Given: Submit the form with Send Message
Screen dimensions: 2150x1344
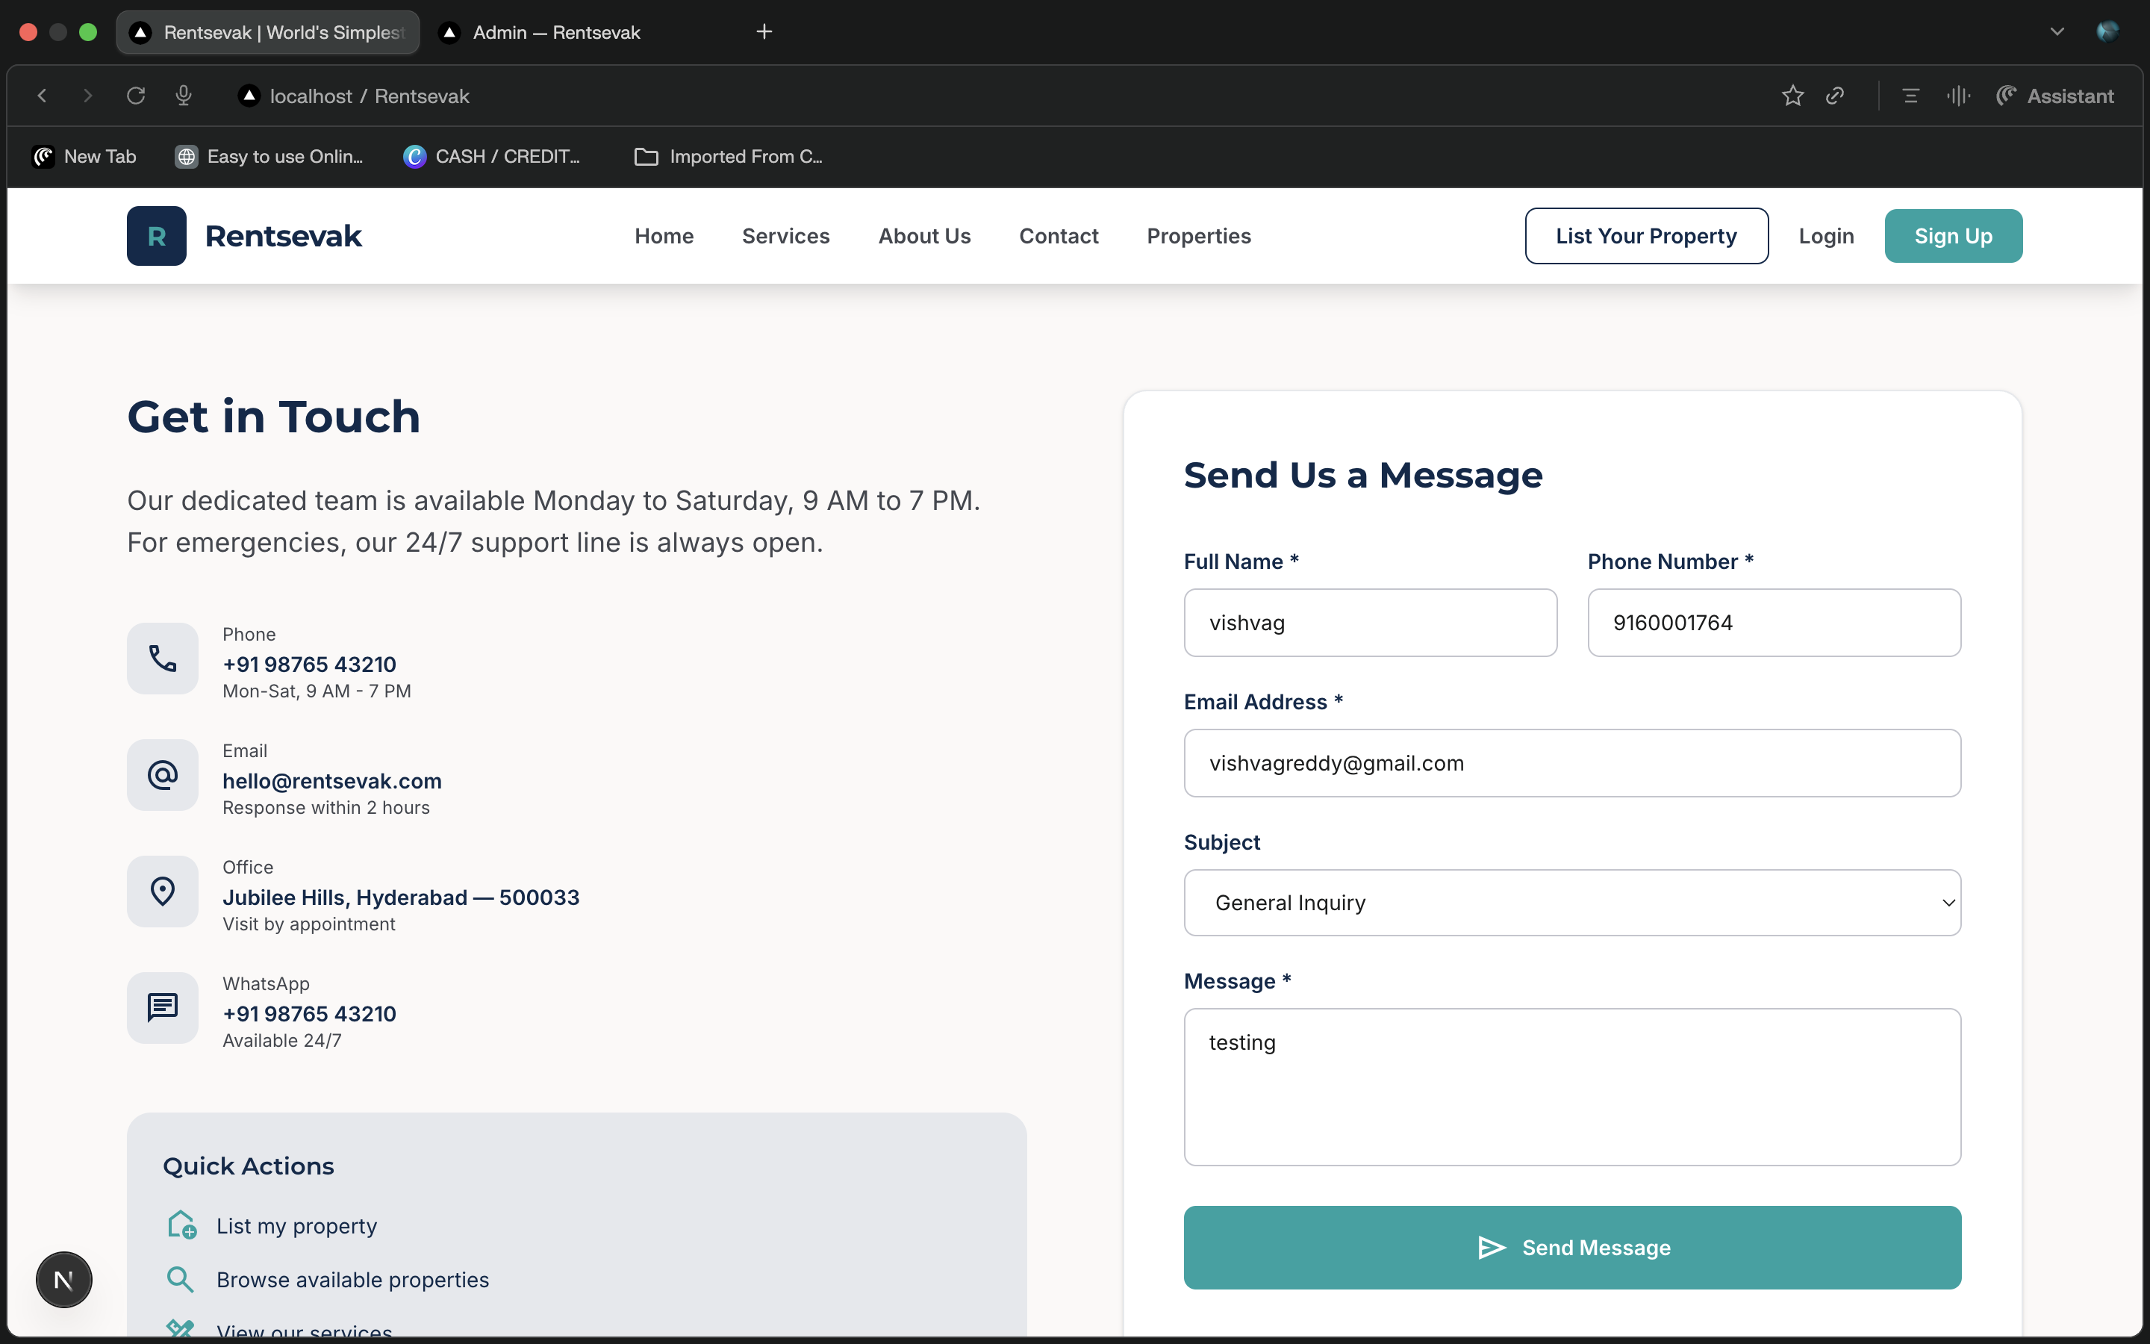Looking at the screenshot, I should pos(1572,1247).
